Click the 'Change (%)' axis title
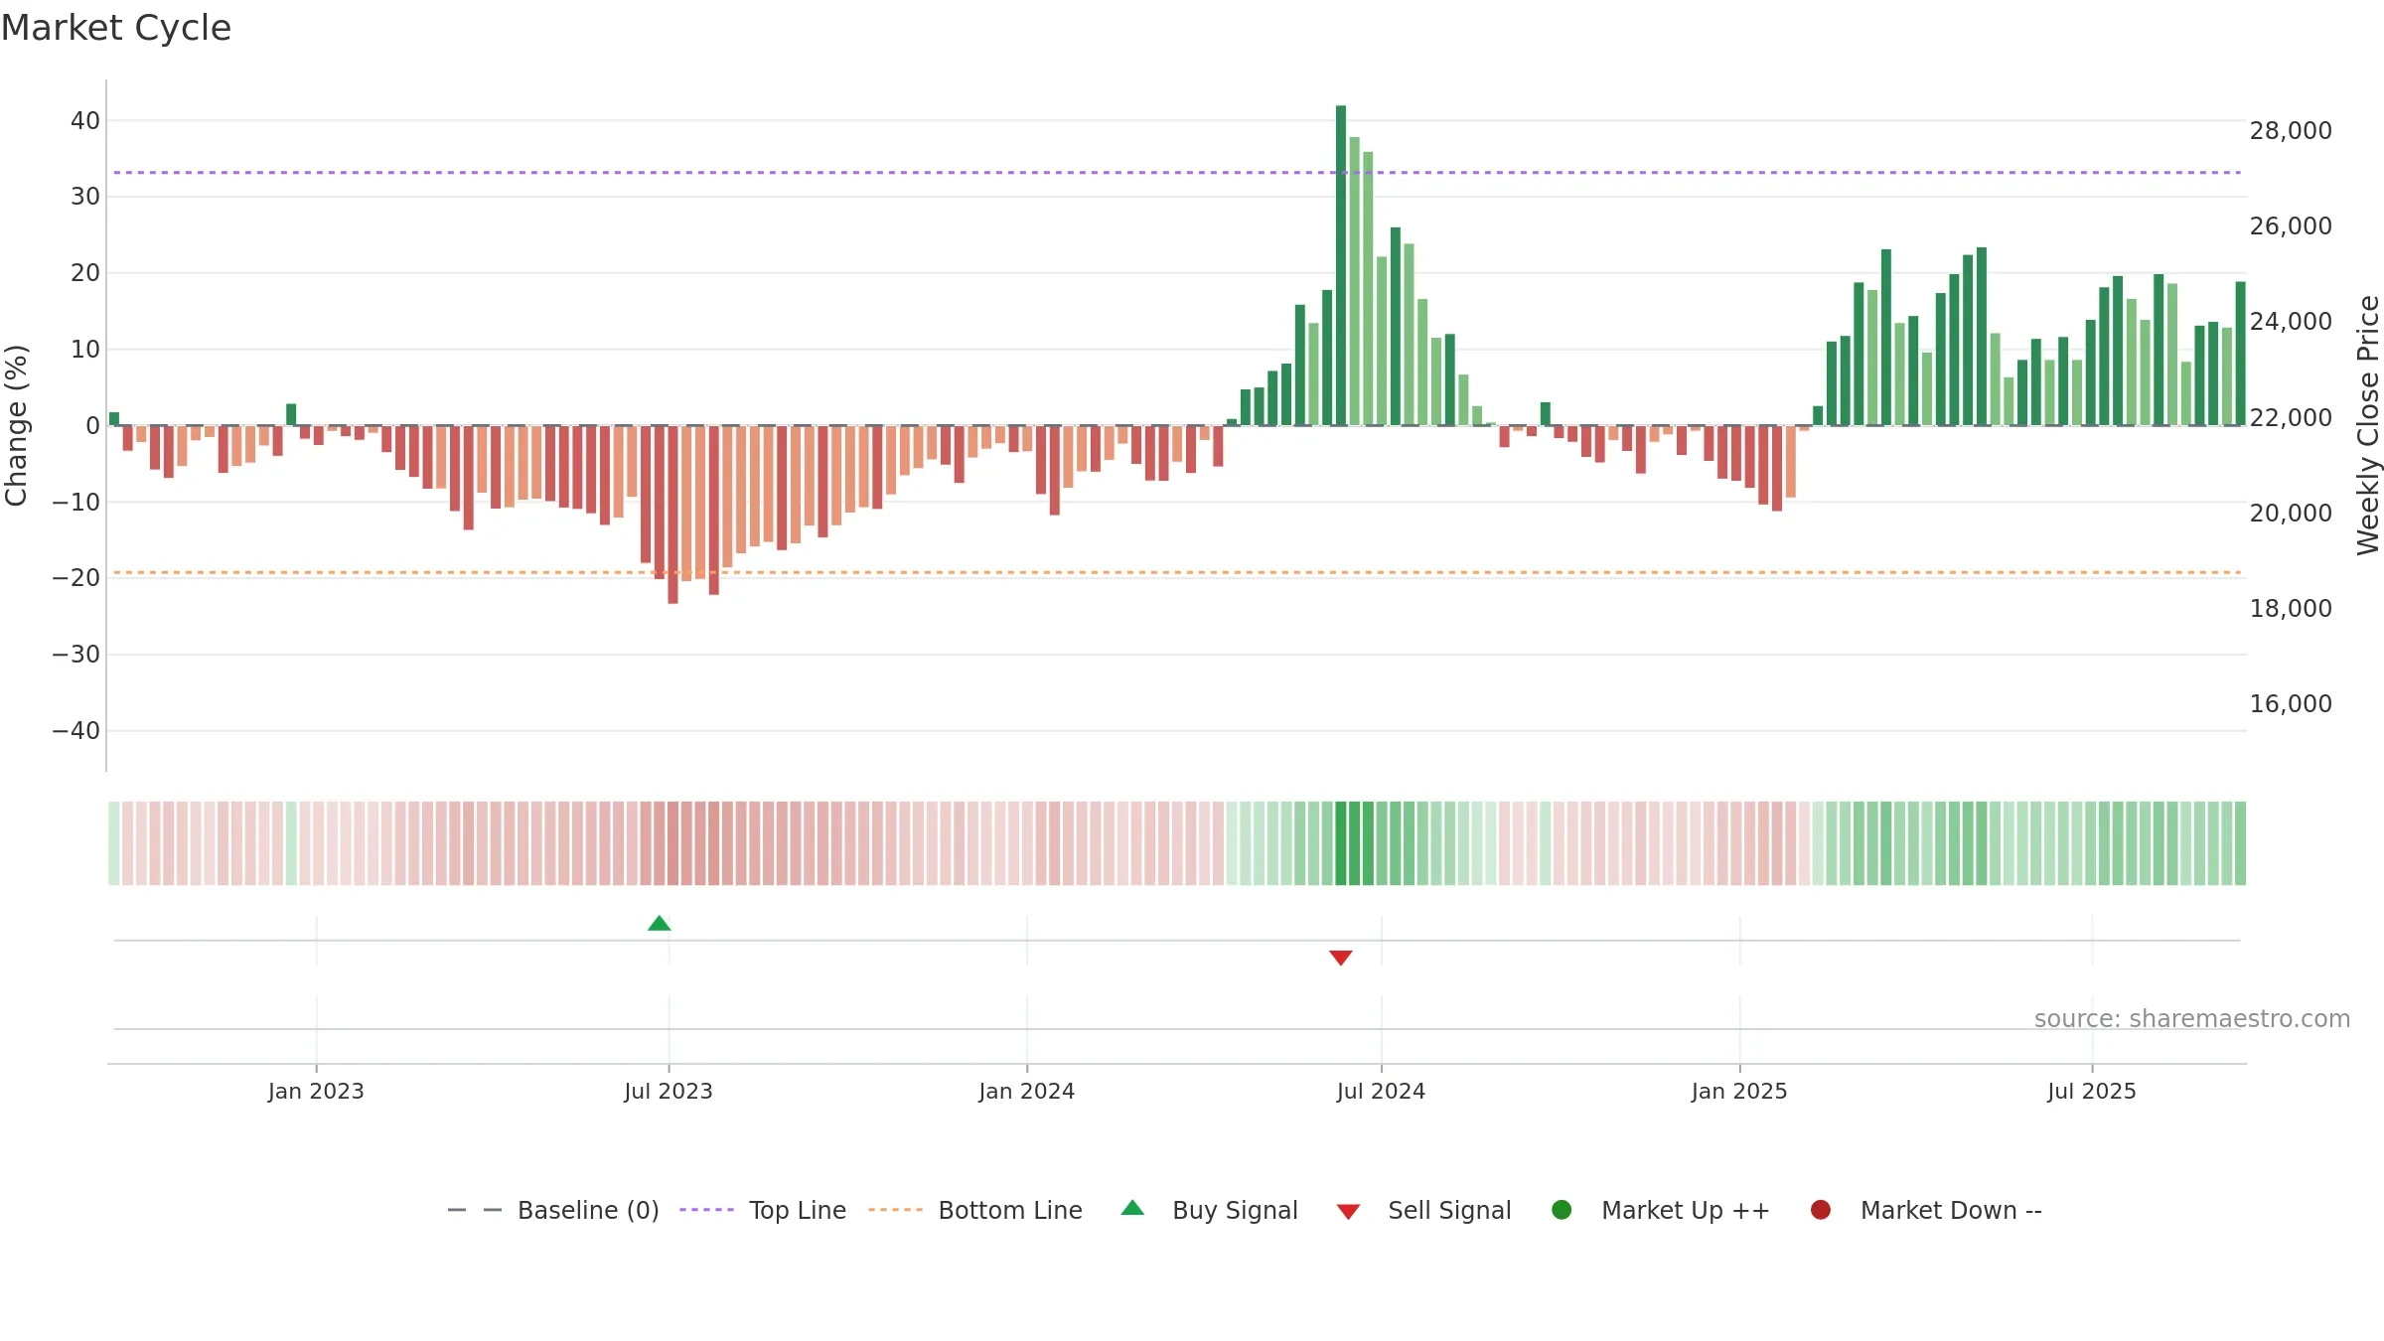Screen dimensions: 2384x1341 pos(16,425)
